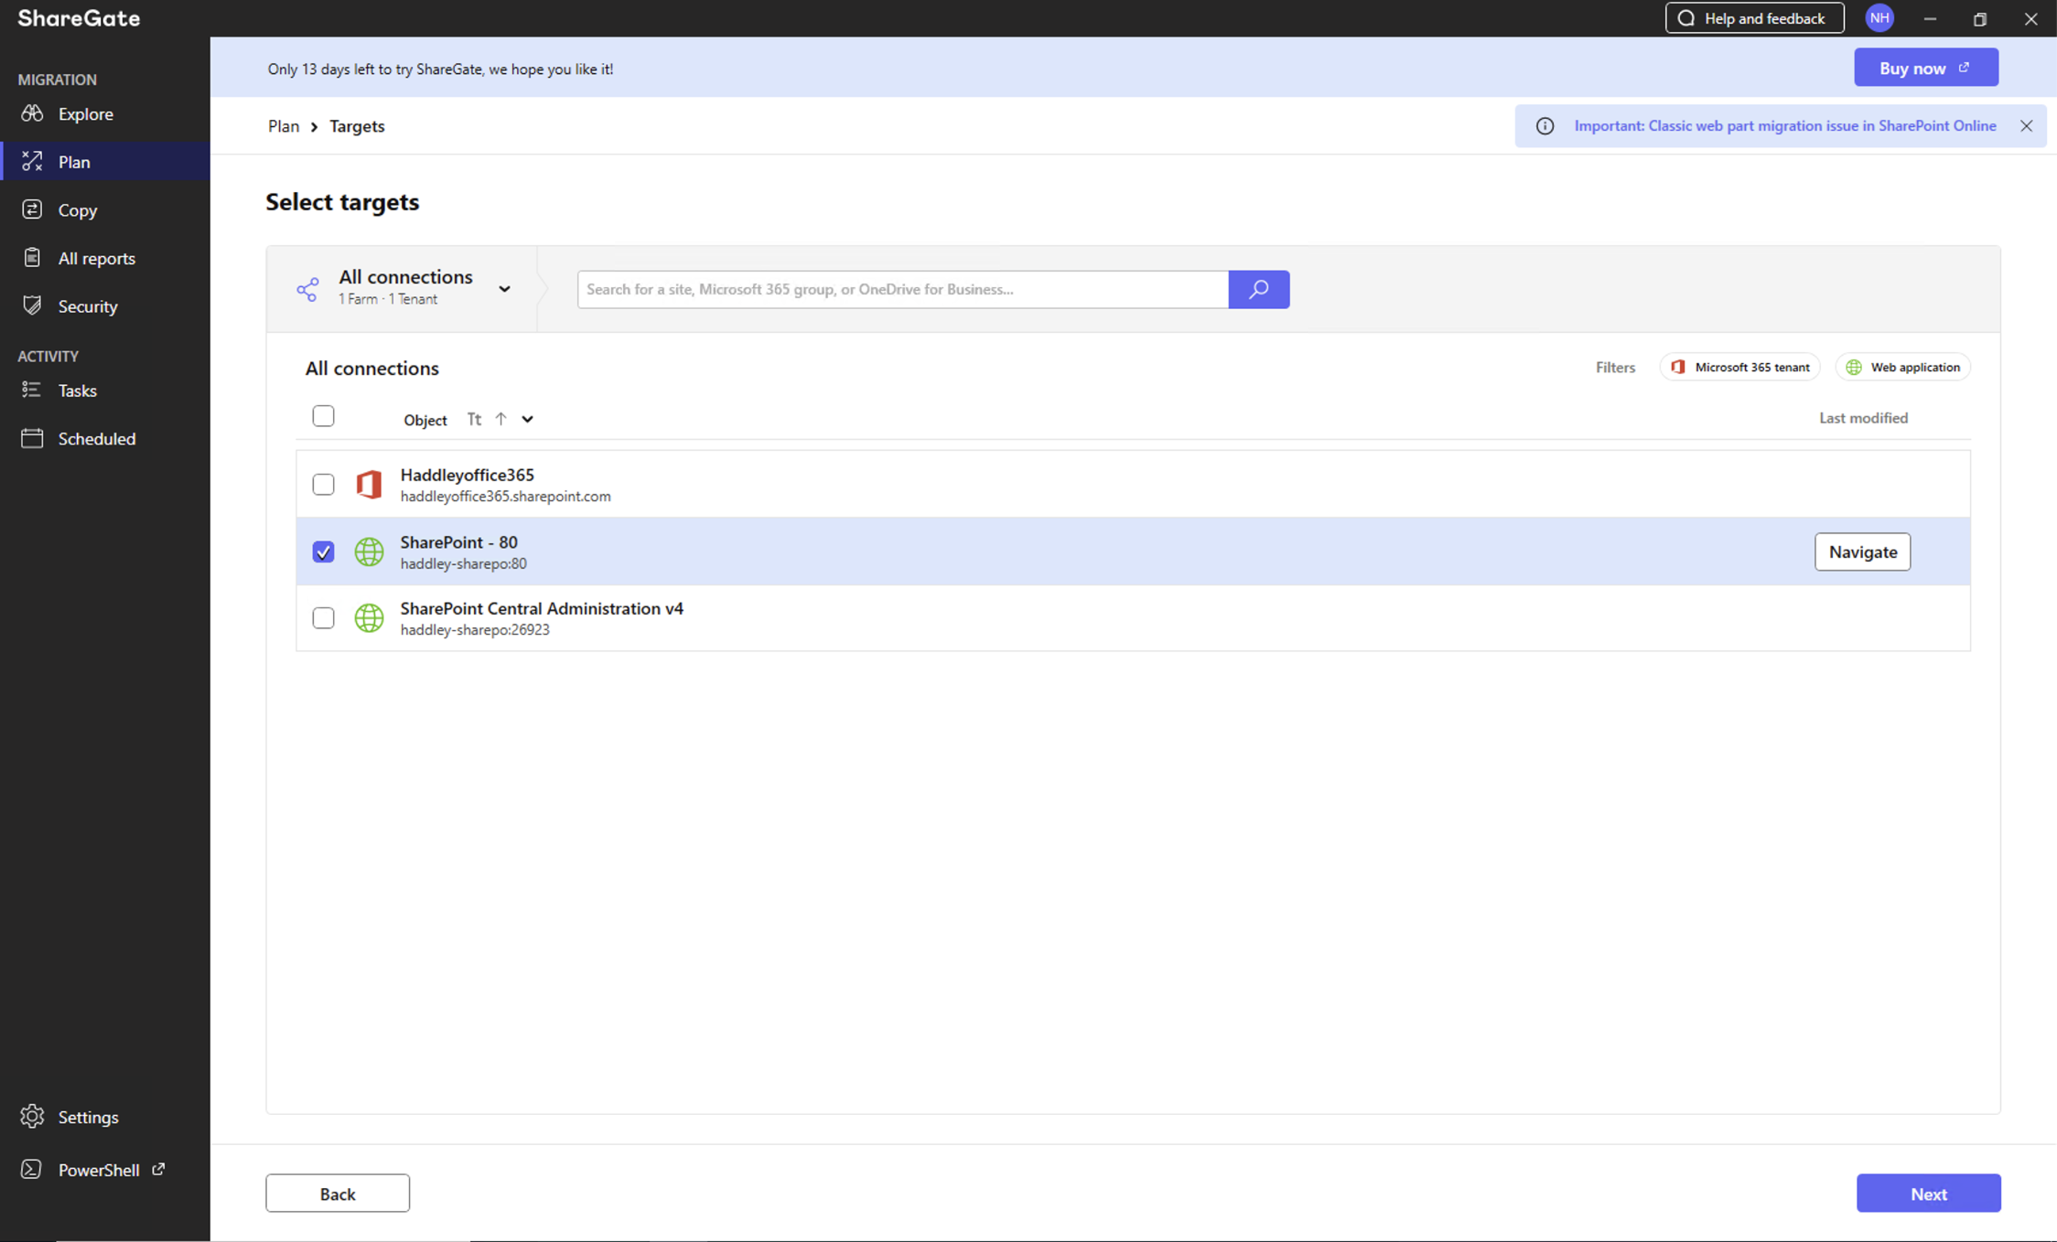Filter by Web application
Screen dimensions: 2057x1242
[1902, 367]
